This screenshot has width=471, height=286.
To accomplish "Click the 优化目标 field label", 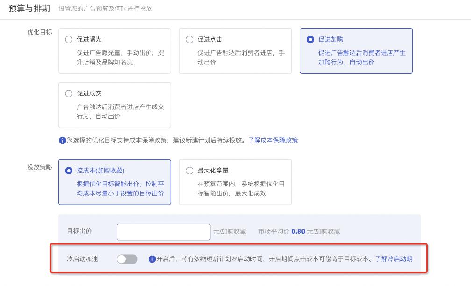I will click(x=40, y=32).
